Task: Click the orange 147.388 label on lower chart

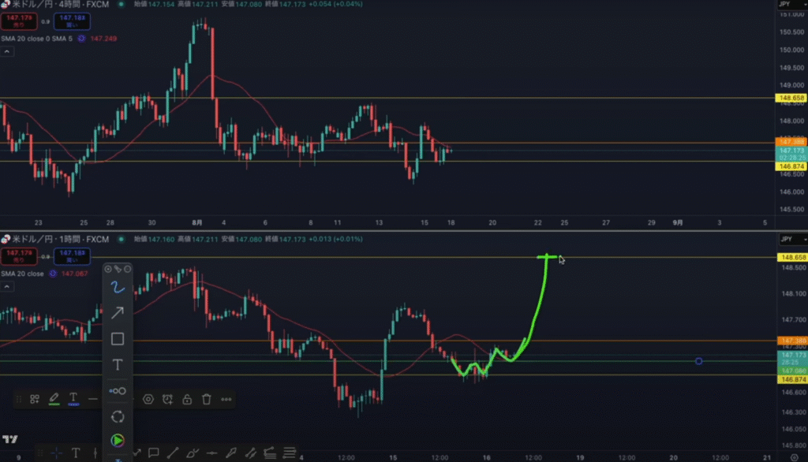Action: pos(792,341)
